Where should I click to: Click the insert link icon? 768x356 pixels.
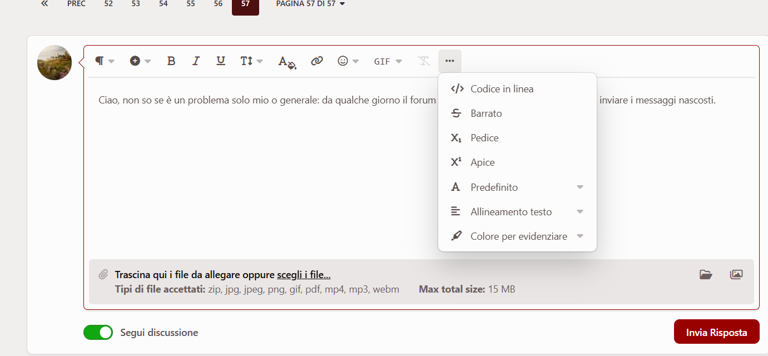pyautogui.click(x=317, y=61)
